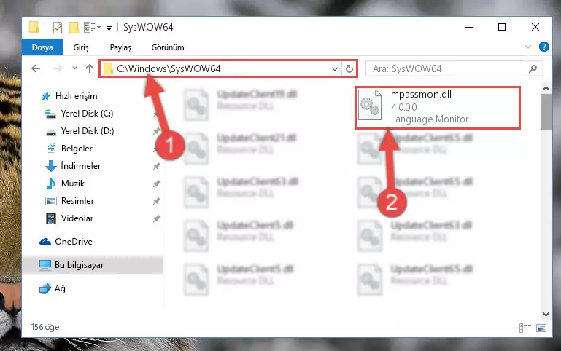Open recent locations dropdown arrow

74,68
